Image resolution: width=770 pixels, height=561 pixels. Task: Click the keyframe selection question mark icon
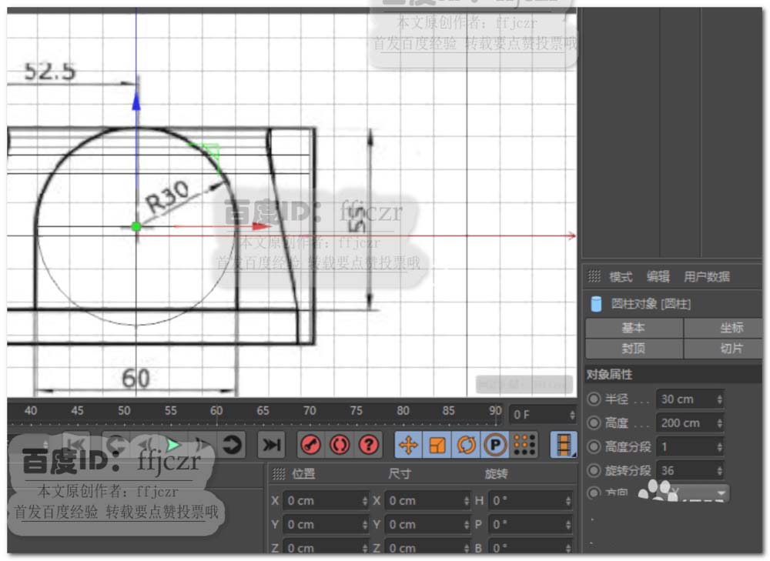(x=368, y=445)
